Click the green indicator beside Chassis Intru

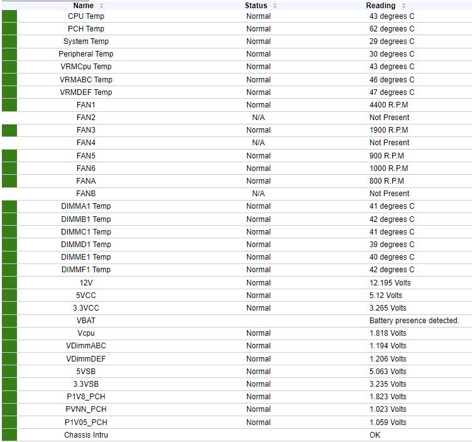pos(9,434)
